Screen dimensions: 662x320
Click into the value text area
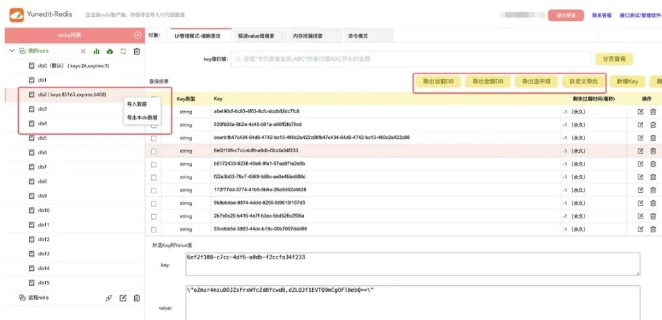click(413, 302)
